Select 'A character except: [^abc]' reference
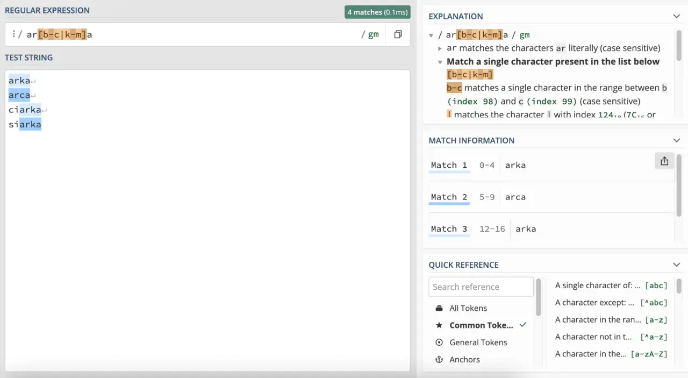Viewport: 688px width, 378px height. click(611, 303)
